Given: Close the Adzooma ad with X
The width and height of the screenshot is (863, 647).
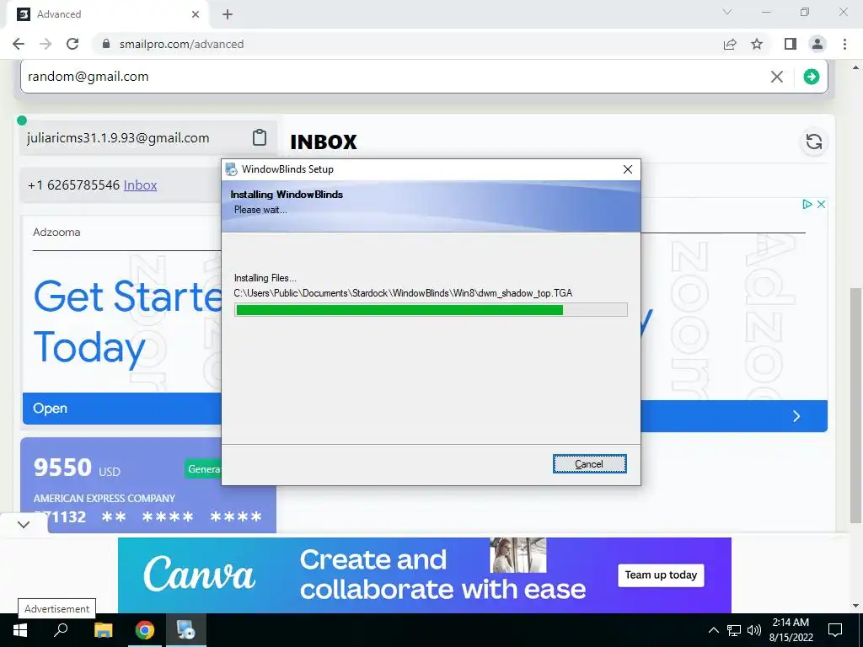Looking at the screenshot, I should (x=821, y=204).
